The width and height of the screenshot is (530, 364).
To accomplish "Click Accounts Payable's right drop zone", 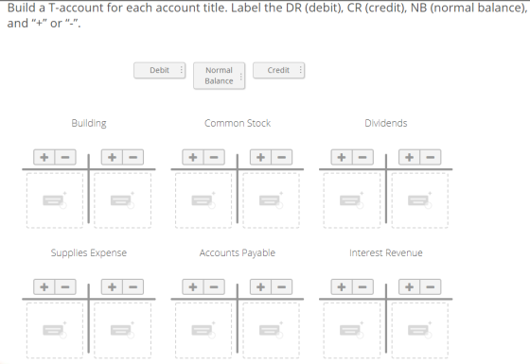I will point(271,330).
